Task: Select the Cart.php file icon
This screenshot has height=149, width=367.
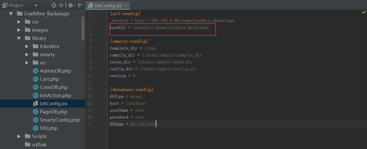Action: [36, 79]
